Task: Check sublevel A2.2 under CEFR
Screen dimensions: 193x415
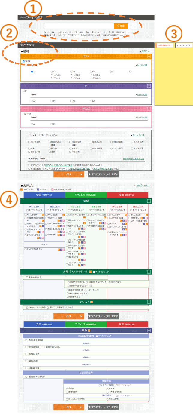Action: 55,78
